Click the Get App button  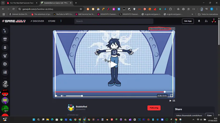point(188,21)
